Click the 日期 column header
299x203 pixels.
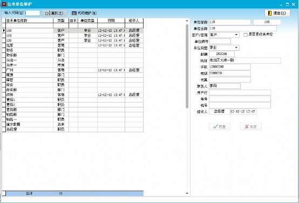[111, 21]
